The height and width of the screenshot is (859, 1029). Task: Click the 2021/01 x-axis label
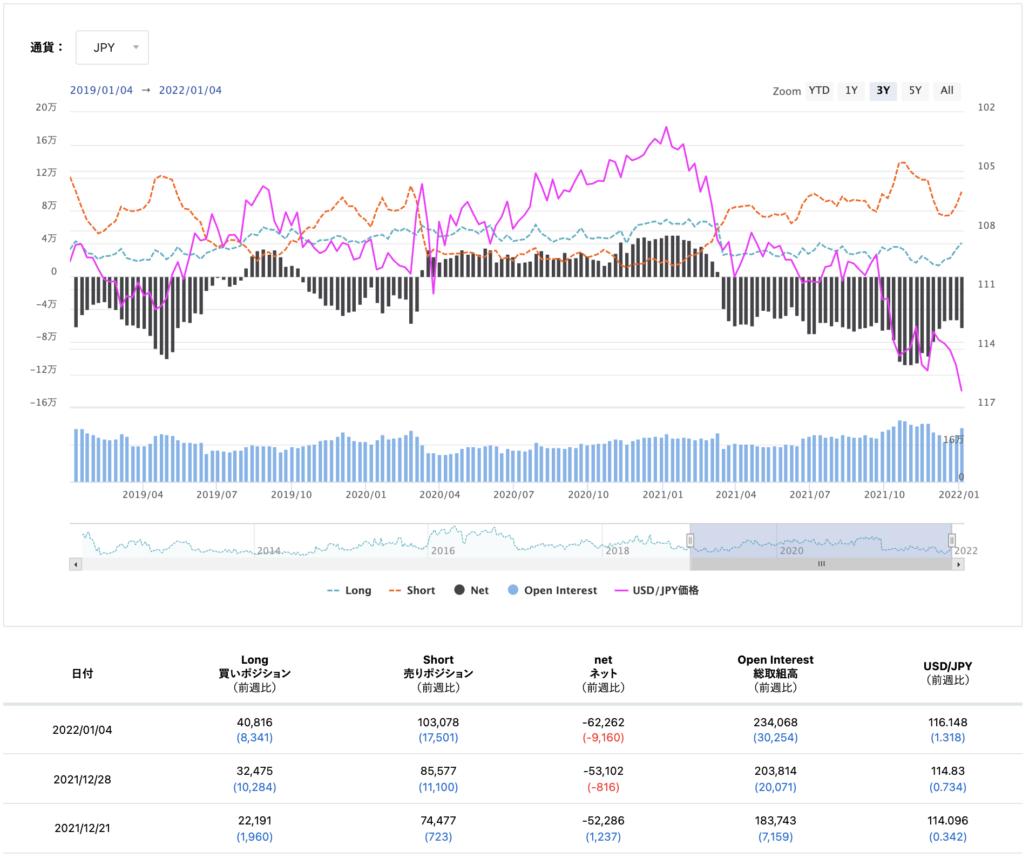pyautogui.click(x=662, y=495)
